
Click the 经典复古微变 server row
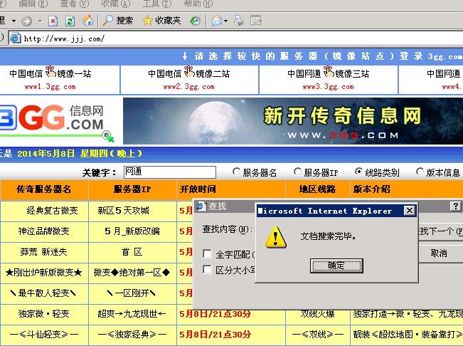click(52, 211)
